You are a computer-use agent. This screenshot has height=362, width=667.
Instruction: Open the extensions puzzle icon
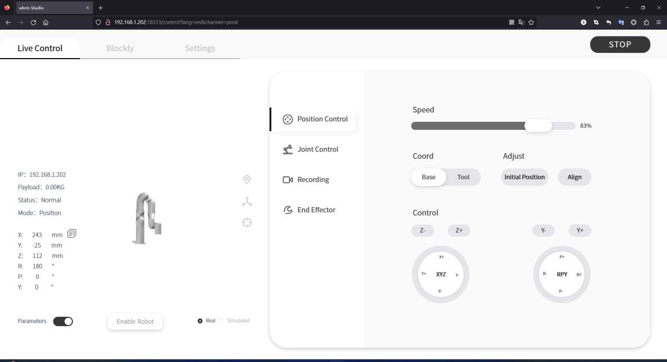click(x=646, y=22)
